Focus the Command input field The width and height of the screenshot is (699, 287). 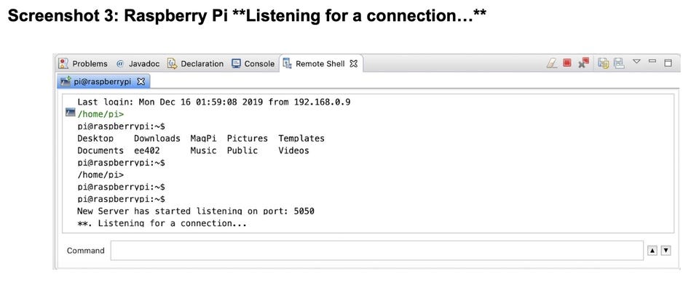[376, 251]
